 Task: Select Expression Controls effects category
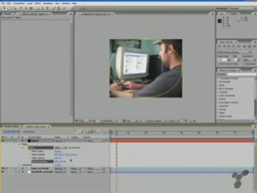tap(229, 102)
